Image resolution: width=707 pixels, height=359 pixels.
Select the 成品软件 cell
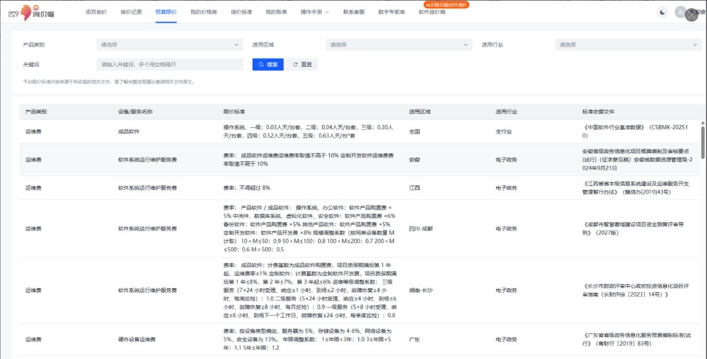tap(129, 132)
